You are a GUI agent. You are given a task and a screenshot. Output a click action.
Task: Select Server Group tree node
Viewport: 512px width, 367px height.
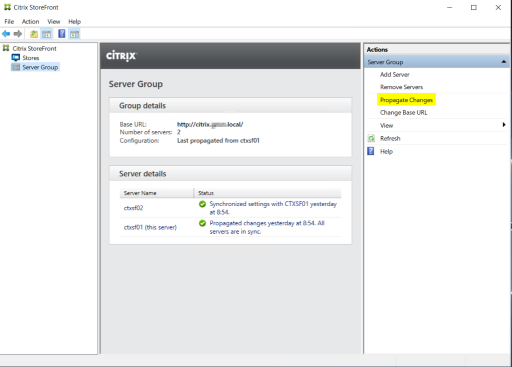click(40, 67)
